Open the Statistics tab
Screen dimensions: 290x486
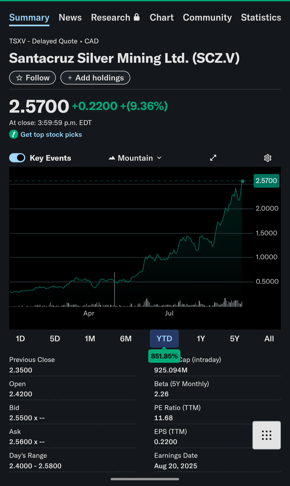(261, 18)
